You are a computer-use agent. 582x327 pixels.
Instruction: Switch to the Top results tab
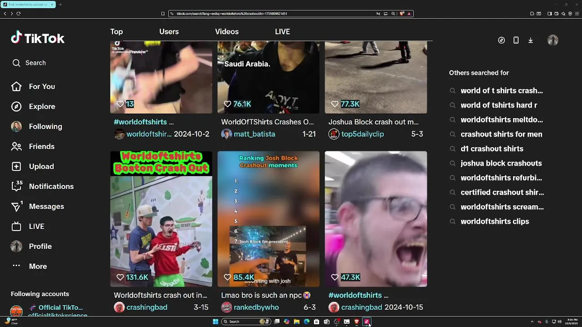click(x=116, y=31)
